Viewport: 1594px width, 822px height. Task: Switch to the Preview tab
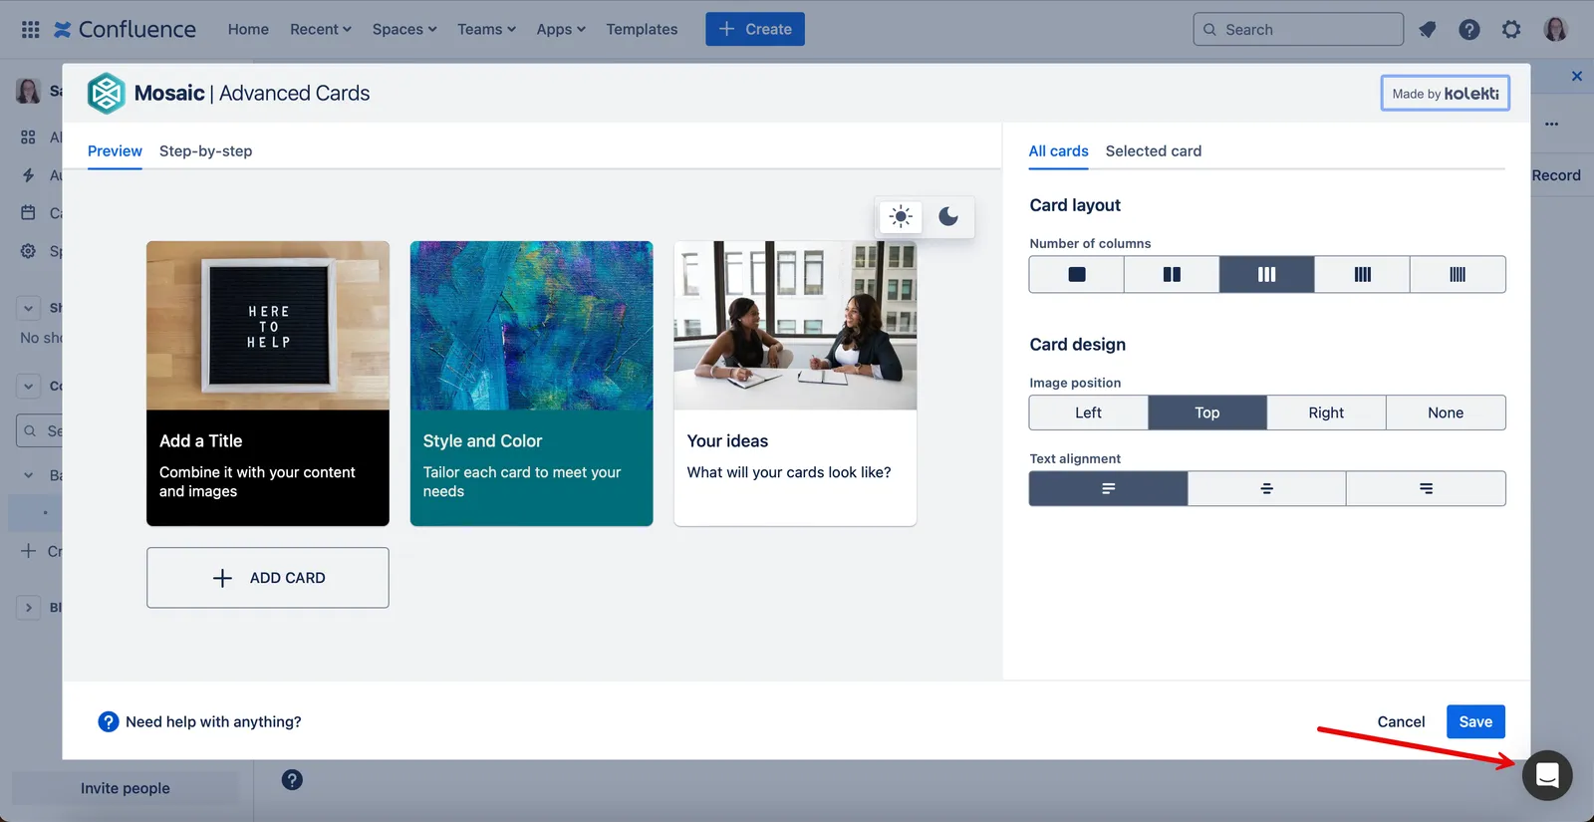pyautogui.click(x=115, y=151)
